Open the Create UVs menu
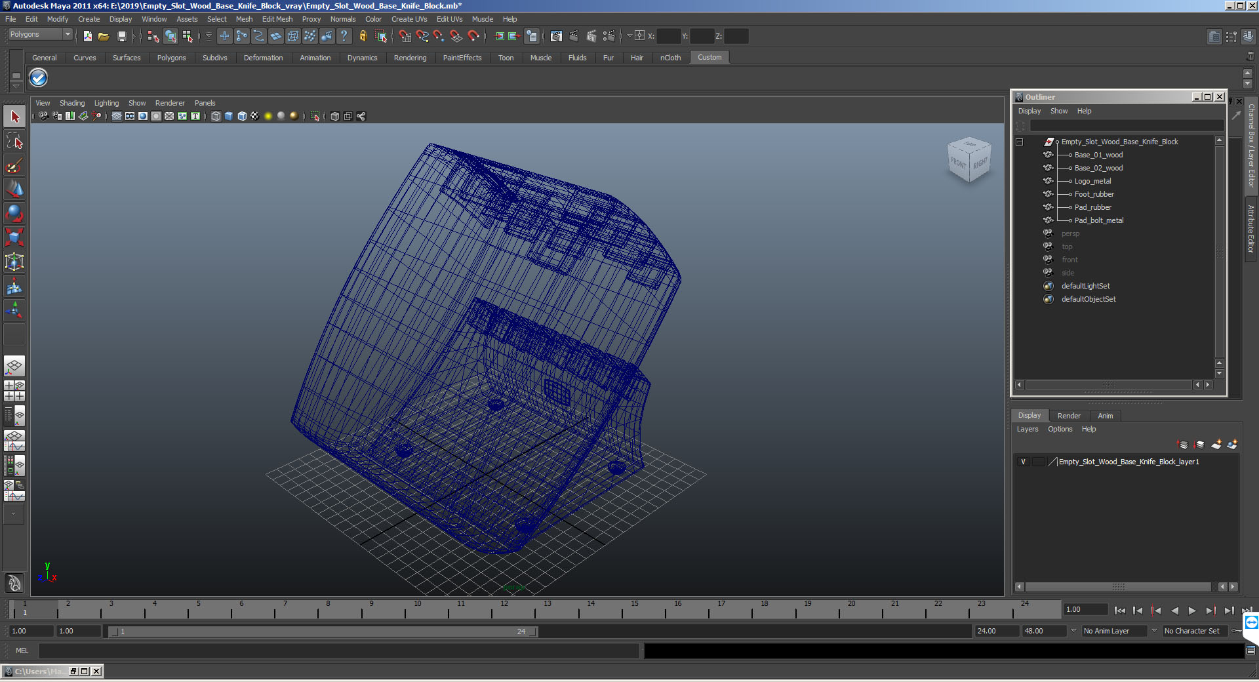The width and height of the screenshot is (1259, 682). click(409, 19)
